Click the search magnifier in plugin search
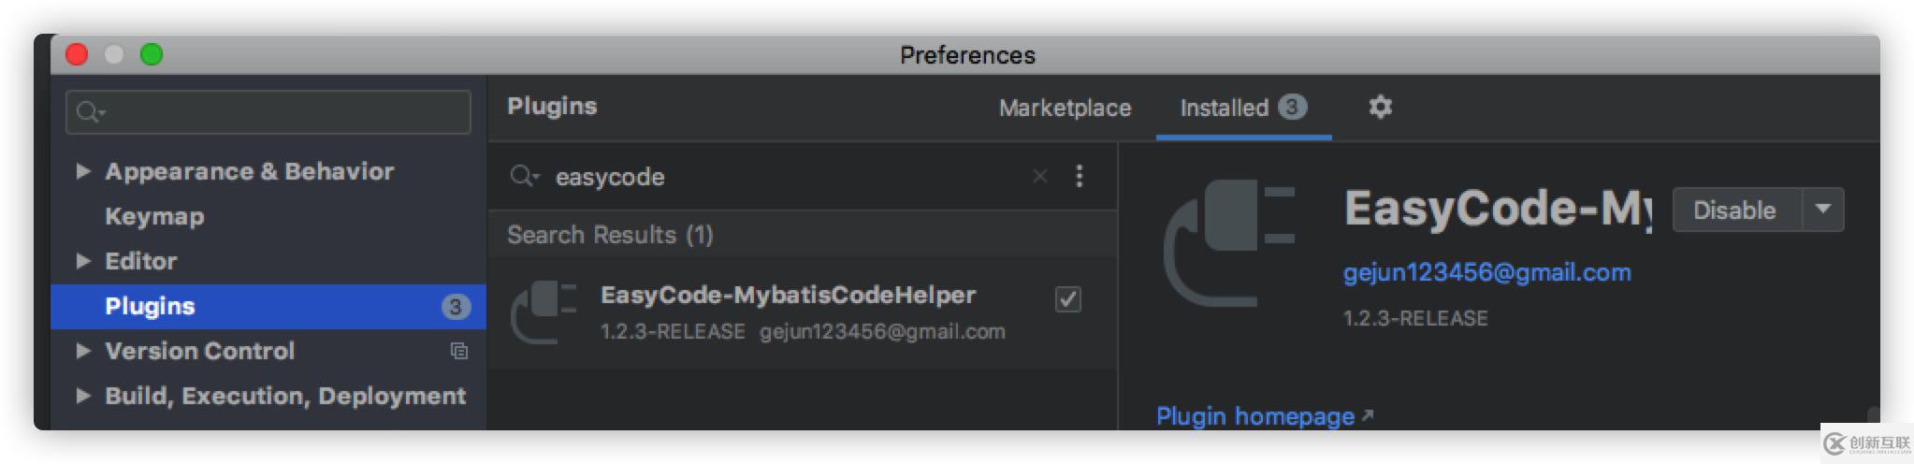The image size is (1914, 464). [x=522, y=176]
